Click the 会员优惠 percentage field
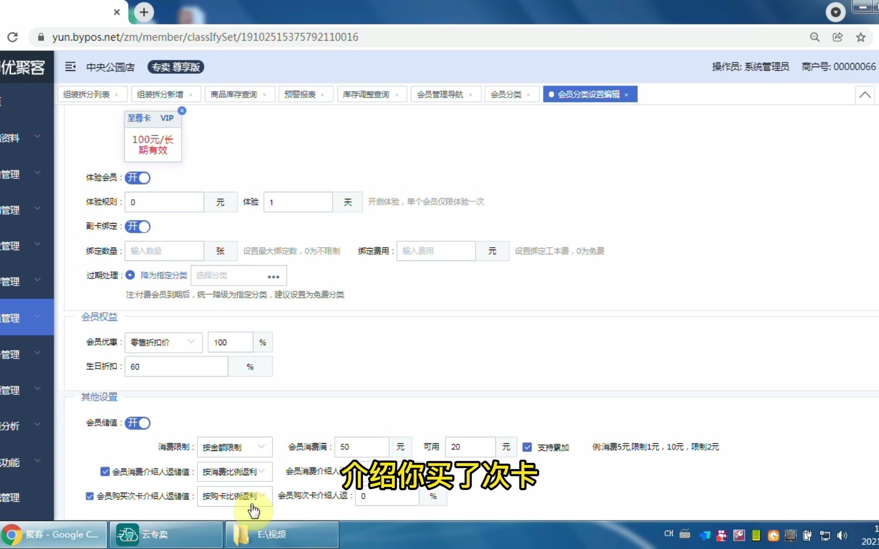 [230, 343]
